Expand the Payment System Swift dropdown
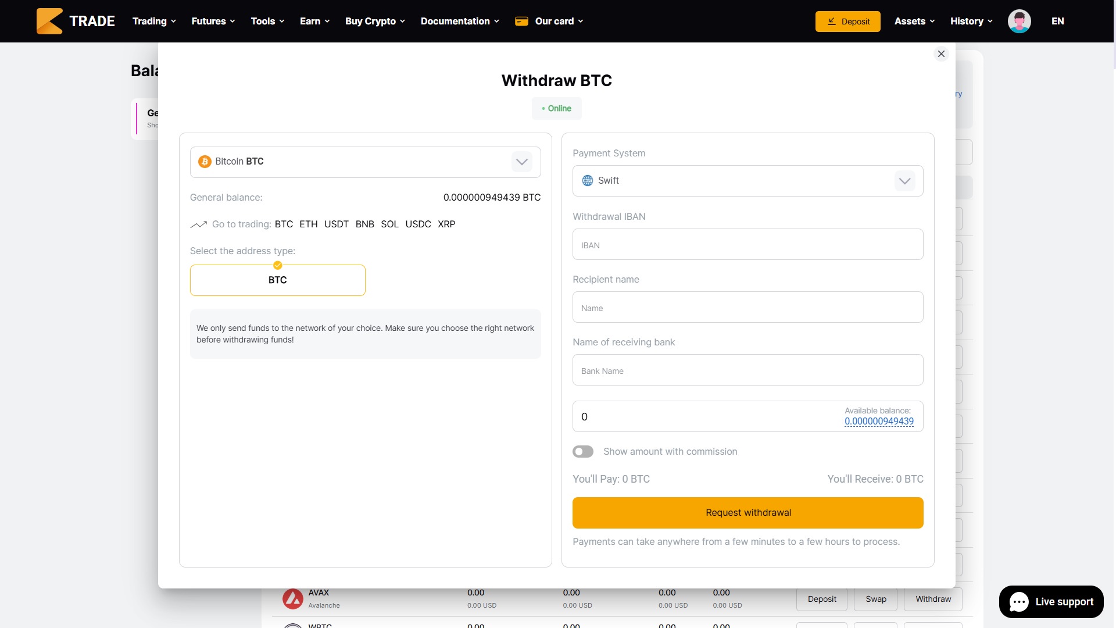 tap(904, 181)
